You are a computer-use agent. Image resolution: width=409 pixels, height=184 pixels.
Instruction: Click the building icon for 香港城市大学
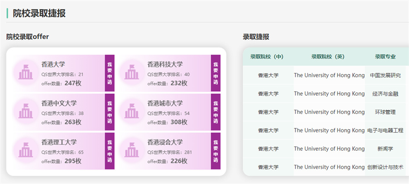[x=131, y=111]
